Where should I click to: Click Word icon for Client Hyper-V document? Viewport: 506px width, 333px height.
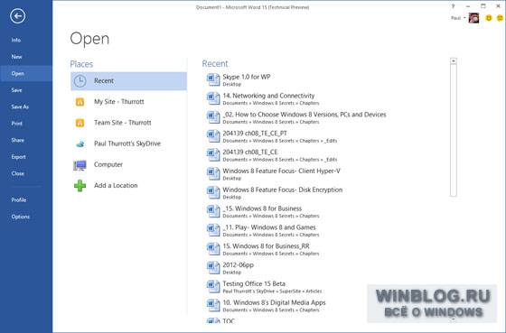(x=213, y=174)
